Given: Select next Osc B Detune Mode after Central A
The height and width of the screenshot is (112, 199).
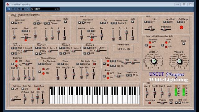Looking at the screenshot, I should coord(116,23).
